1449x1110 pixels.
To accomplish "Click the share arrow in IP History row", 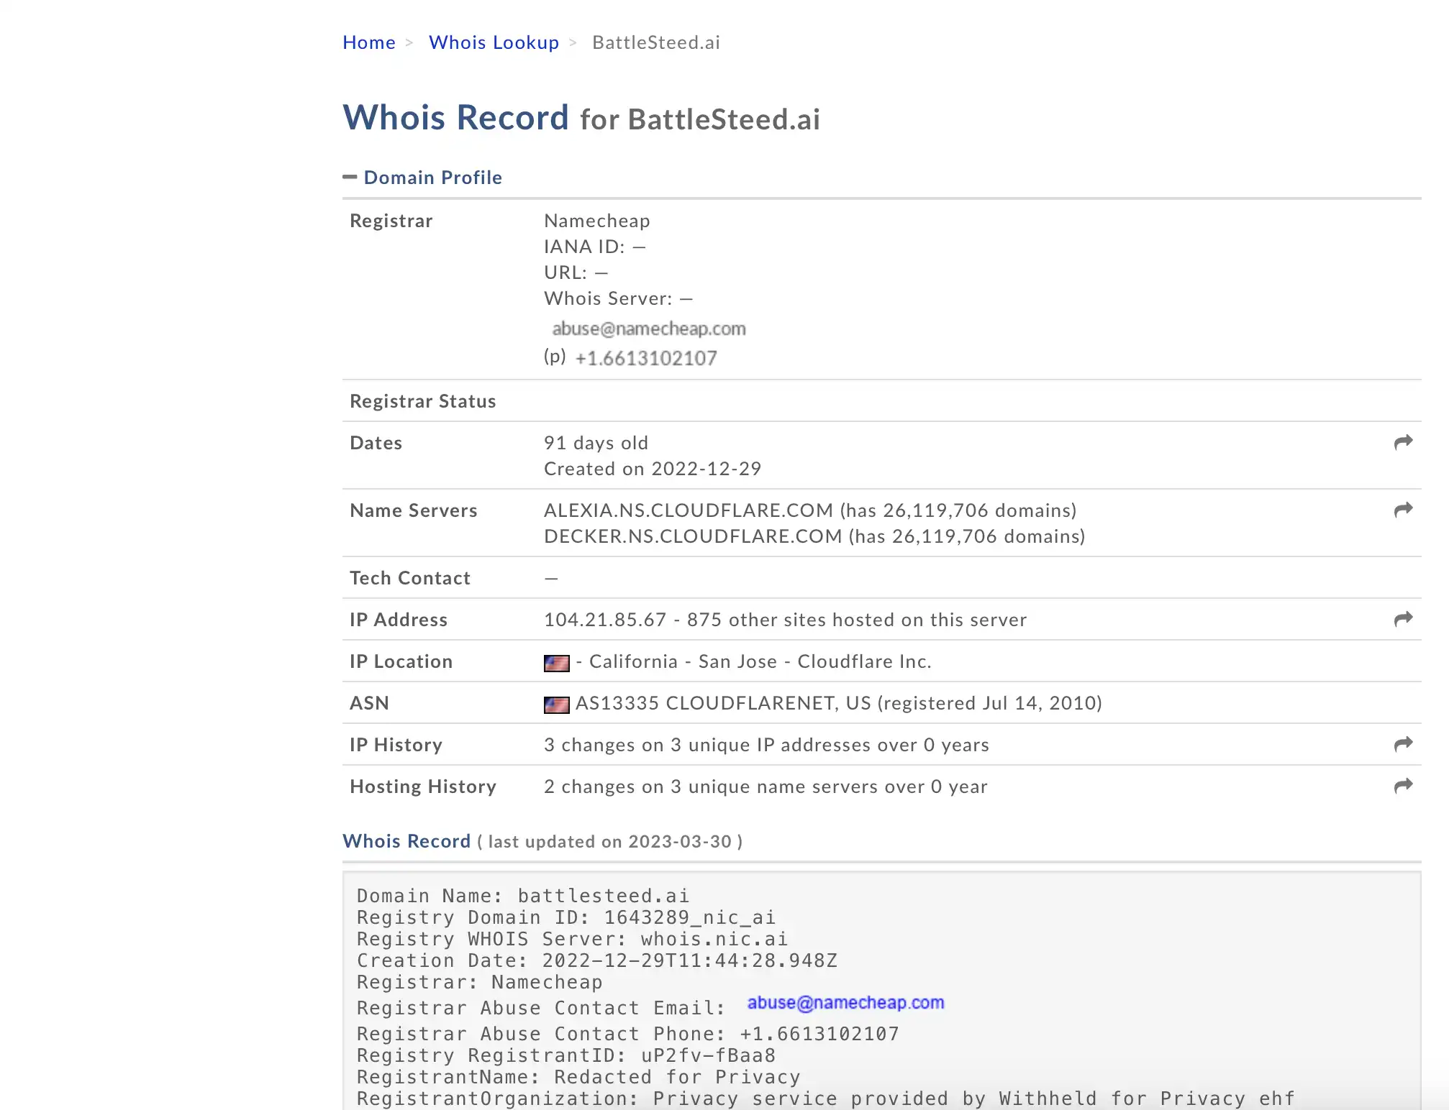I will 1403,744.
